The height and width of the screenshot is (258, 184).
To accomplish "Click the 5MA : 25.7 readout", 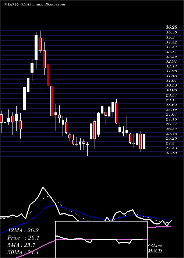I will (x=22, y=245).
